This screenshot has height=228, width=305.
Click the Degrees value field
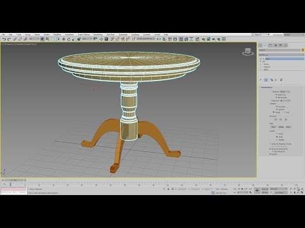pos(284,92)
